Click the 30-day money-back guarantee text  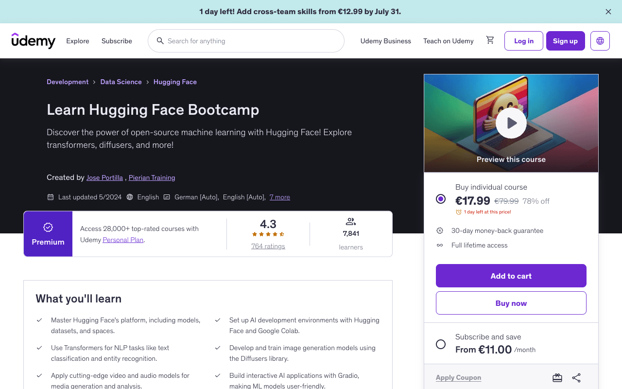point(497,230)
